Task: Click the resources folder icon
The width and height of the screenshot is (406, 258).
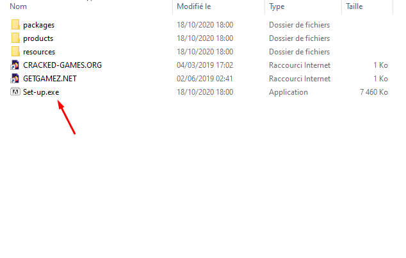Action: [16, 52]
